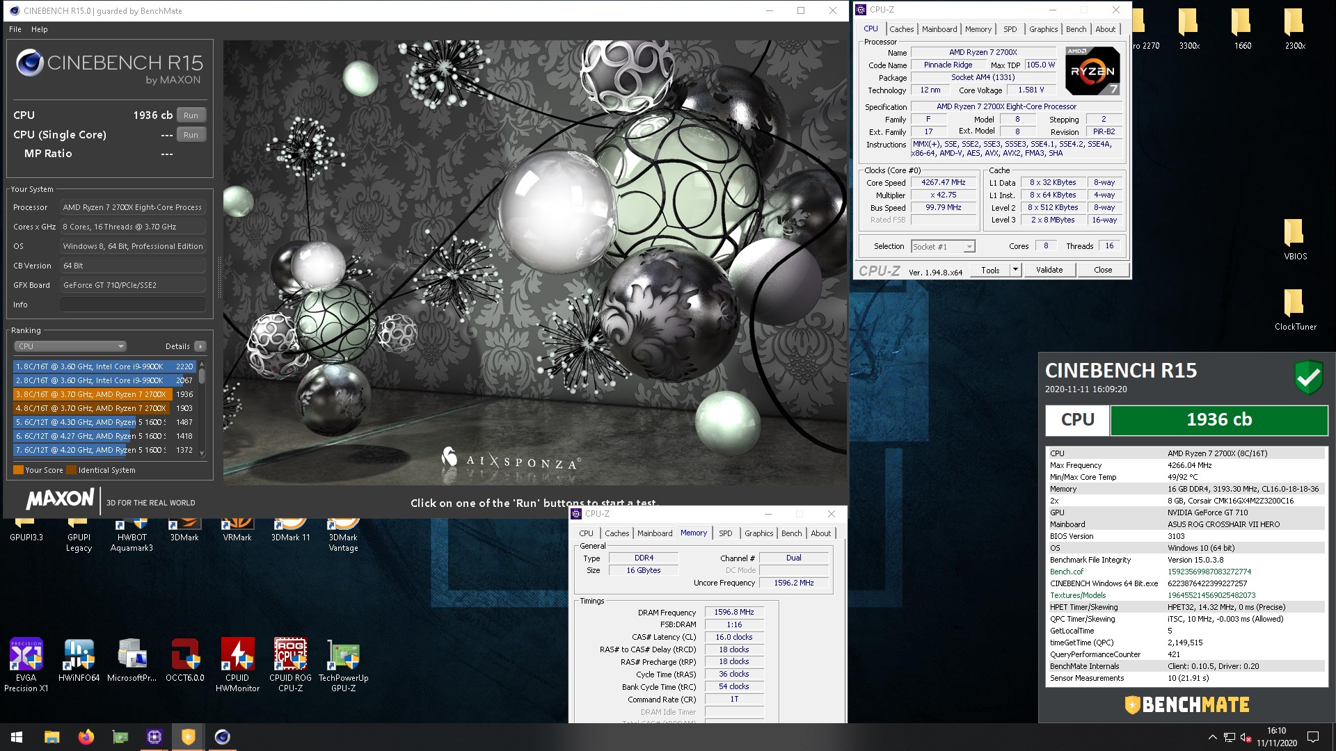1336x751 pixels.
Task: Open the 2300x desktop folder
Action: pos(1295,29)
